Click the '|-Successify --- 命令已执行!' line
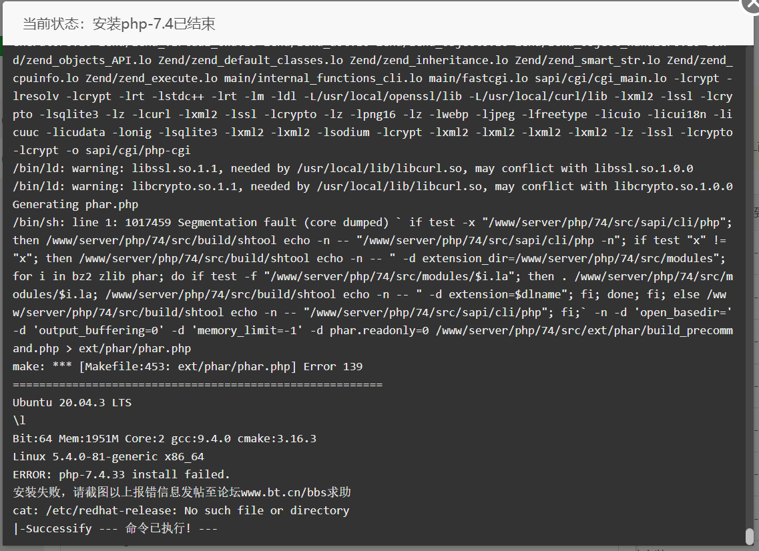Image resolution: width=759 pixels, height=551 pixels. point(115,528)
